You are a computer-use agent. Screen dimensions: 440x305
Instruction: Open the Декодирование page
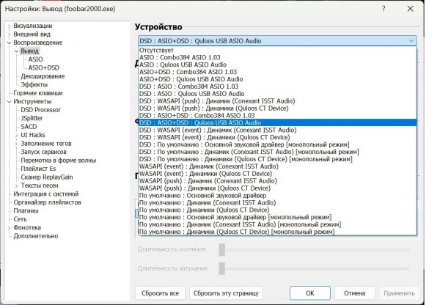tap(43, 76)
